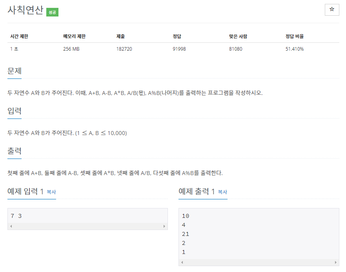Viewport: 346px width, 272px height.
Task: Click right scroll arrow of example output box
Action: [x=336, y=263]
